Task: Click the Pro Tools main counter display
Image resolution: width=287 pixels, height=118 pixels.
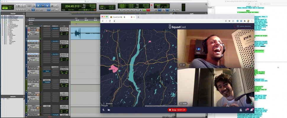Action: click(71, 6)
